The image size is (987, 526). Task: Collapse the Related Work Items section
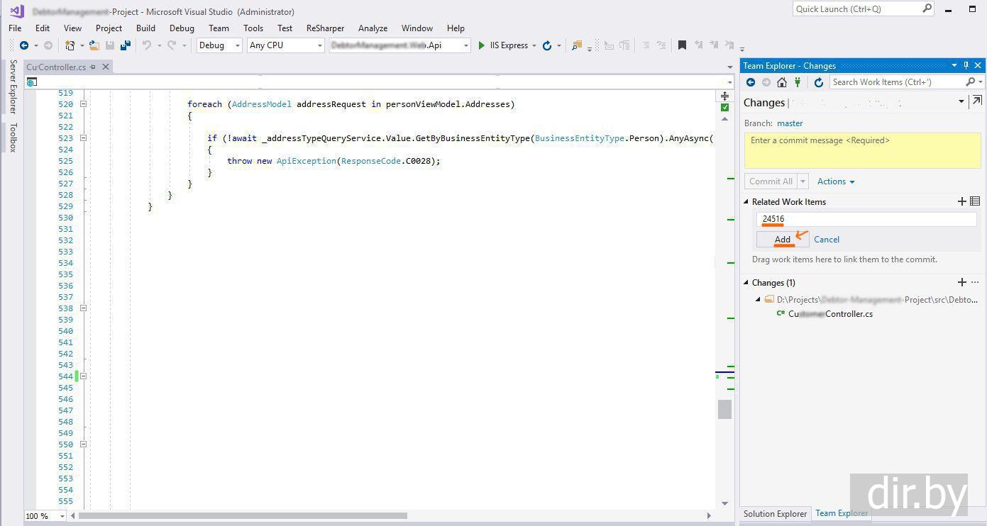[746, 202]
